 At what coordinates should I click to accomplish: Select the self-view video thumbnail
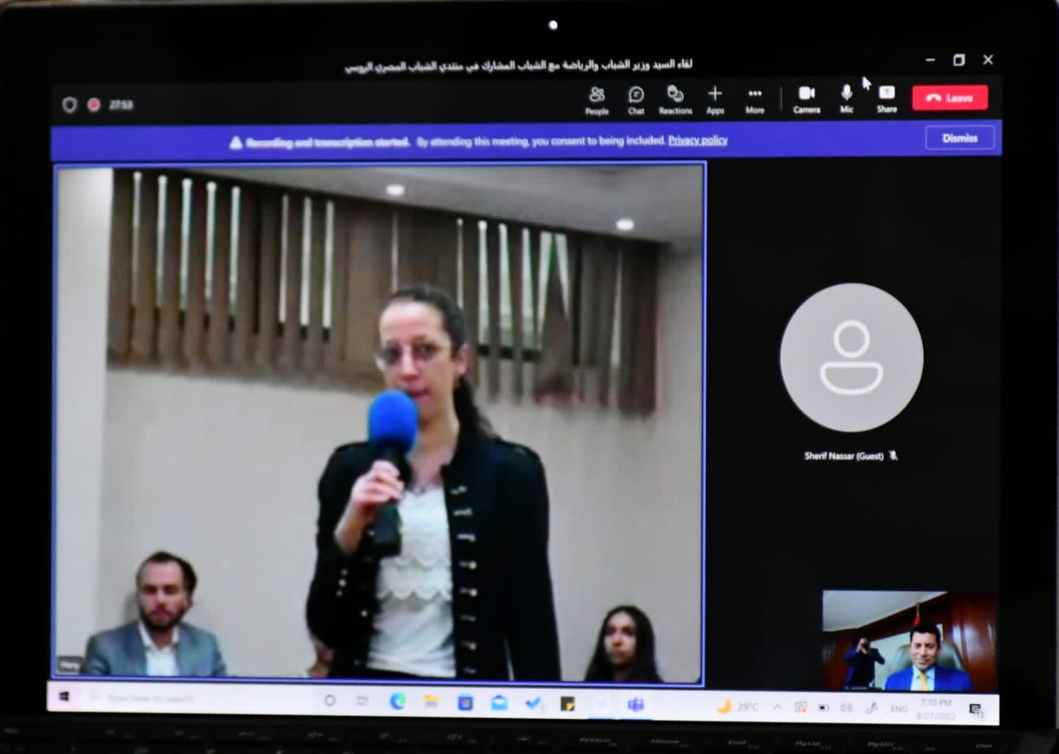(909, 641)
